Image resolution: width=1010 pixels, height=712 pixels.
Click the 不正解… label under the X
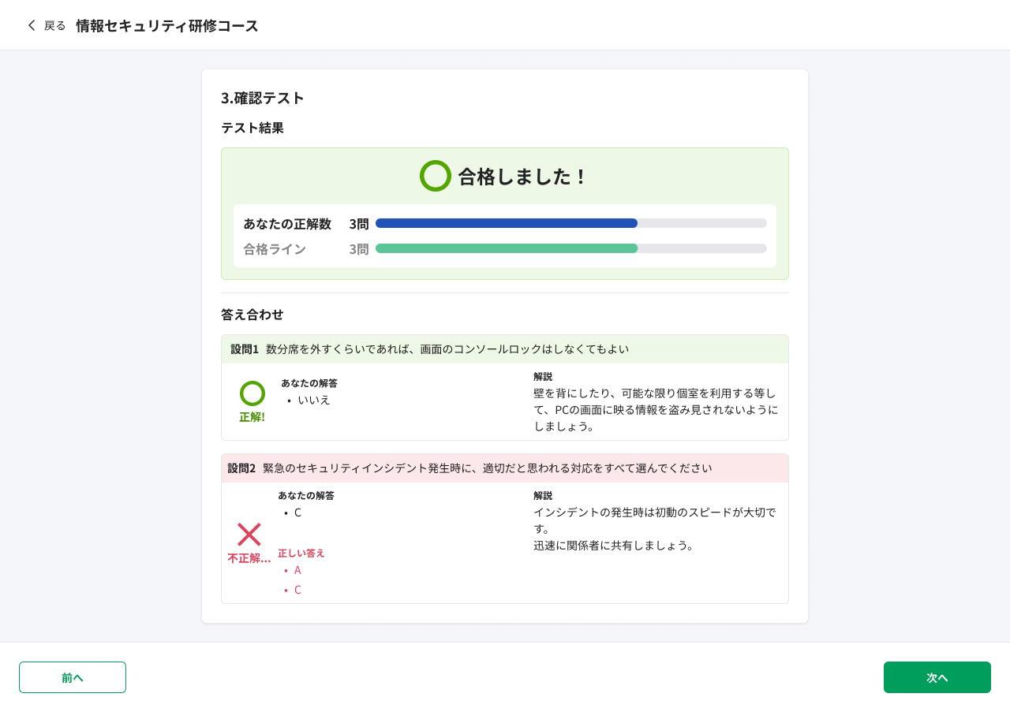(249, 558)
